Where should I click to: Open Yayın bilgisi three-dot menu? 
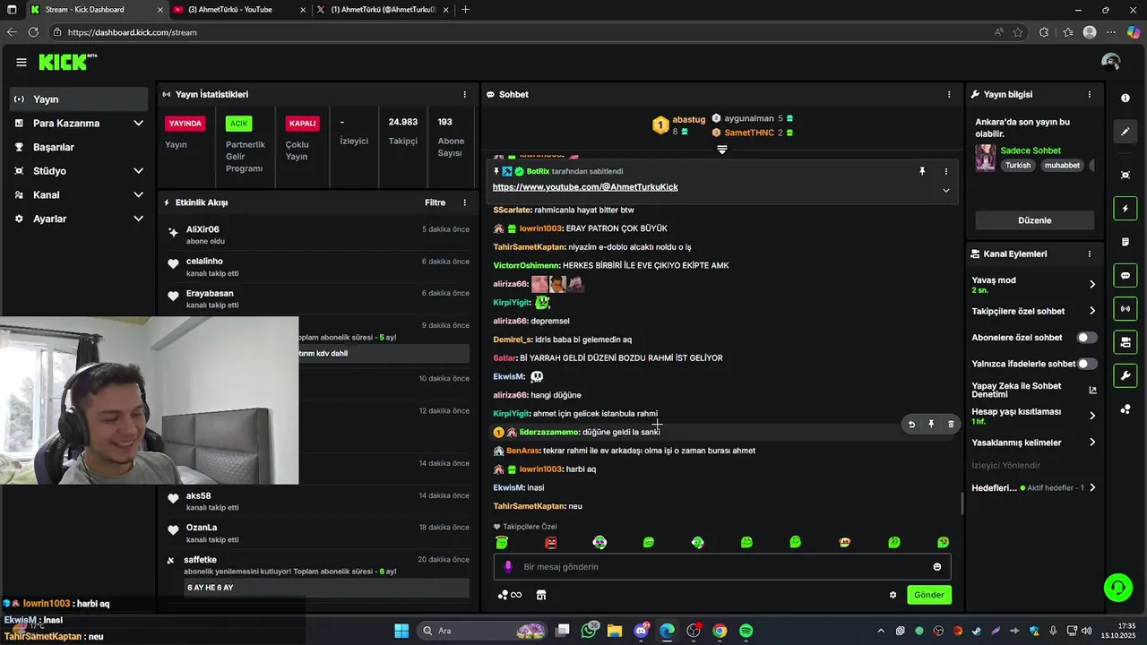coord(1090,94)
